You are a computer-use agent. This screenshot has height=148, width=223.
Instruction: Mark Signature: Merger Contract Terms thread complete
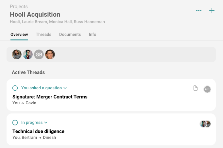pyautogui.click(x=15, y=88)
